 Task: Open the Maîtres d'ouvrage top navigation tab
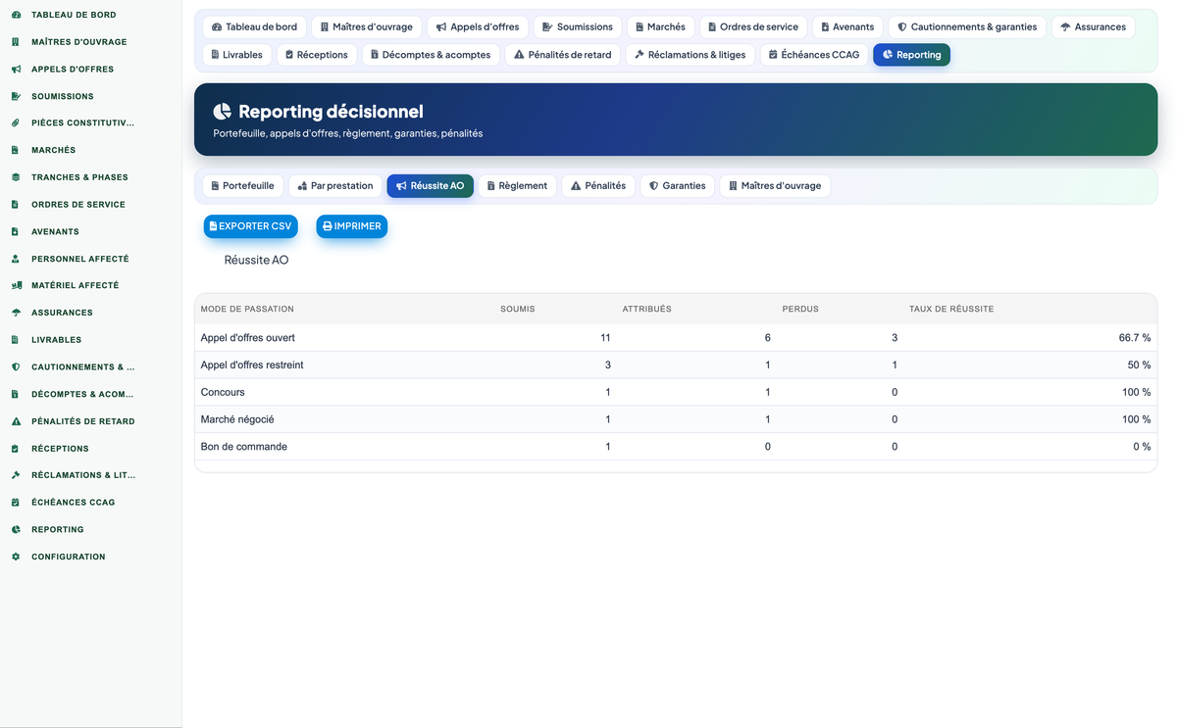click(x=367, y=27)
